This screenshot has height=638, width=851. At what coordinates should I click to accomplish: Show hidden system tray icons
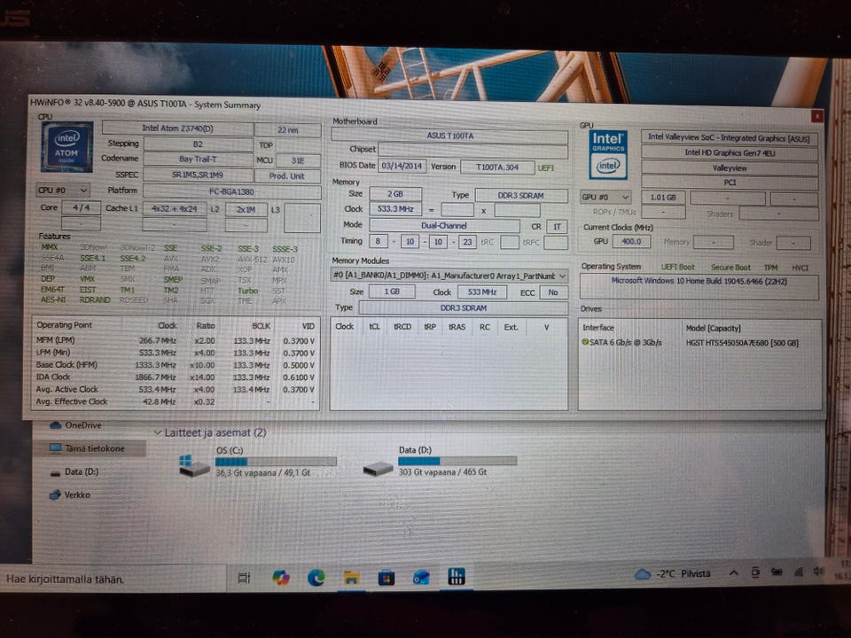(733, 573)
